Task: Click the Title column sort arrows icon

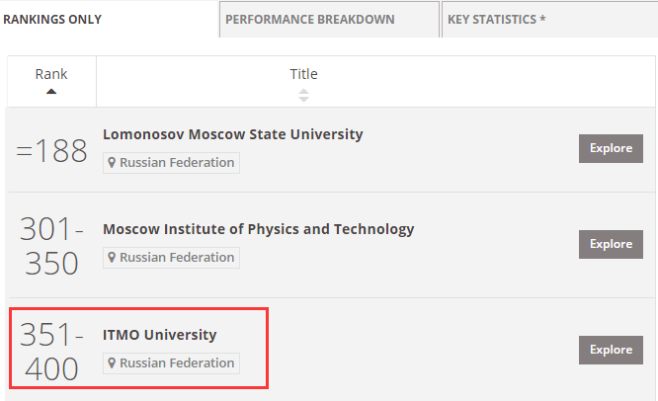Action: (304, 95)
